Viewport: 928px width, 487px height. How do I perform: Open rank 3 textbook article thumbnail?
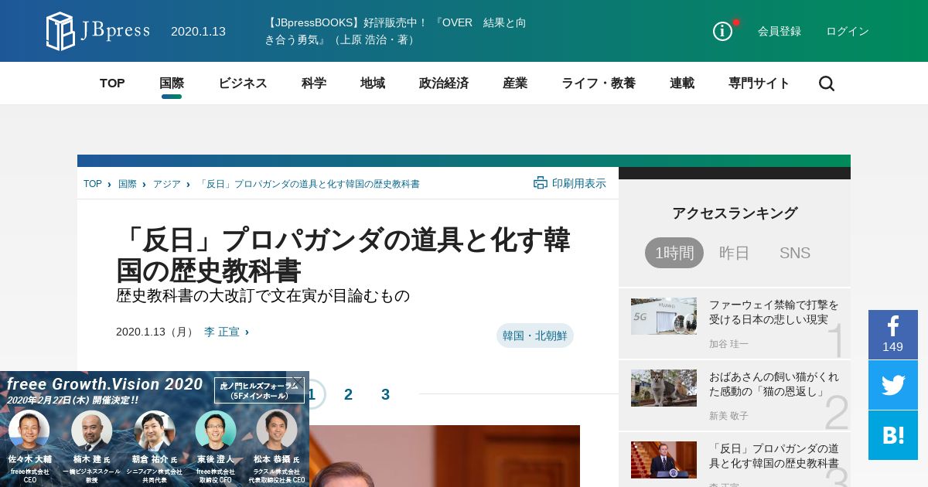click(x=664, y=460)
